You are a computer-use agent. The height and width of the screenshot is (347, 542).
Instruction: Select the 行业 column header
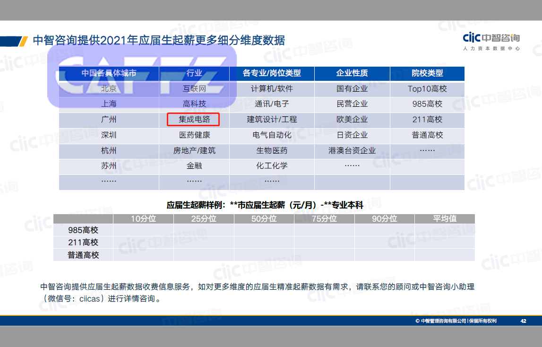tap(194, 73)
